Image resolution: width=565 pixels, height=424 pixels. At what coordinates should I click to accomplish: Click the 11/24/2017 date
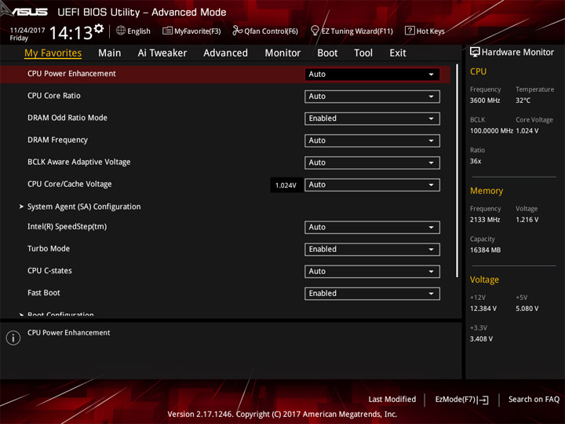27,31
